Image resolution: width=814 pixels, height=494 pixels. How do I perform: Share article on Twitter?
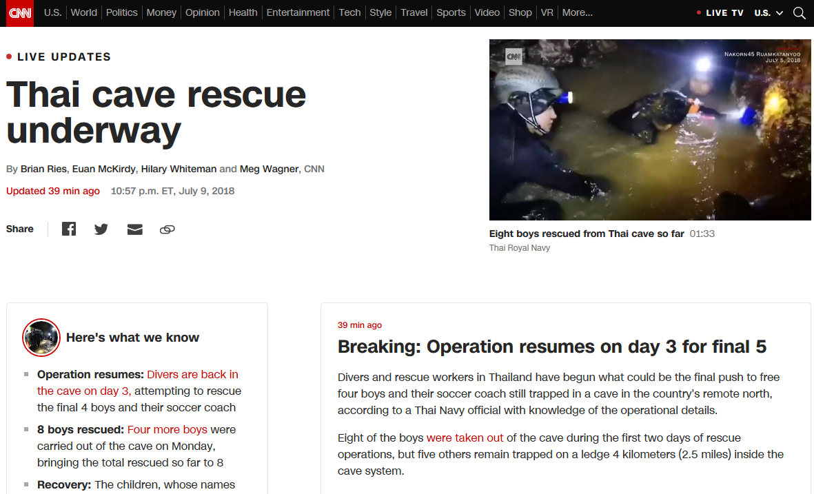[x=101, y=229]
